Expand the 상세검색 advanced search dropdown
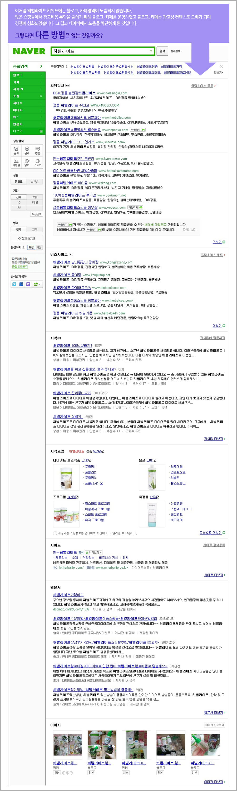Image resolution: width=237 pixels, height=791 pixels. pyautogui.click(x=176, y=51)
